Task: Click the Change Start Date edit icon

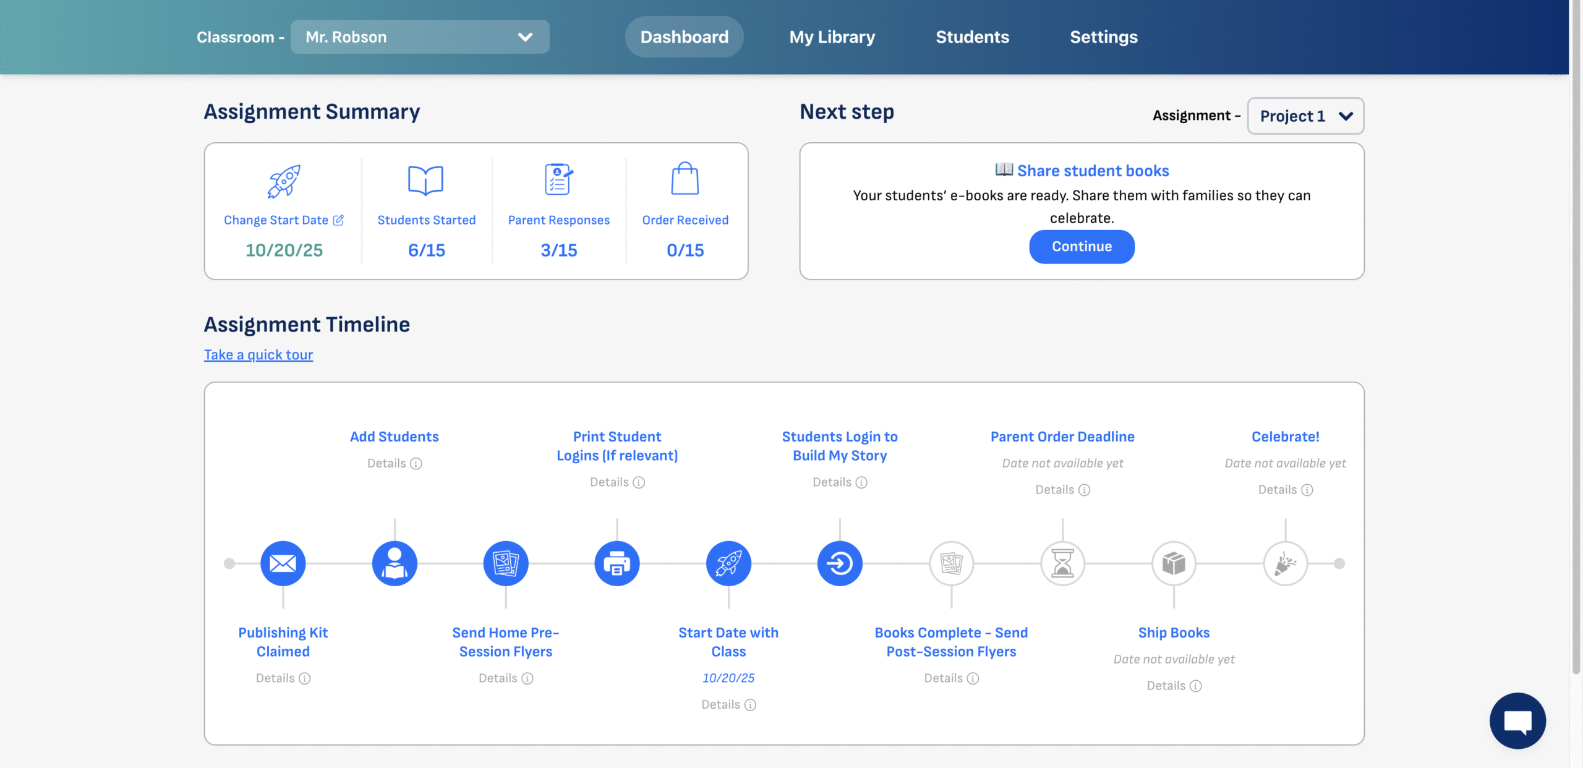Action: point(338,220)
